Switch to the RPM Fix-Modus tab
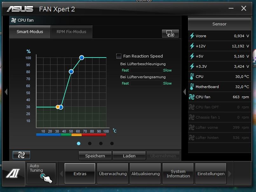 [x=71, y=32]
